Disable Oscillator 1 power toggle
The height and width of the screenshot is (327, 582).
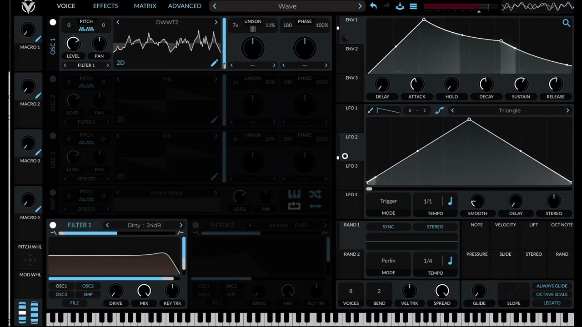tap(53, 22)
